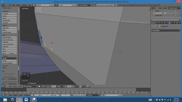This screenshot has width=182, height=102.
Task: Open the viewport shading mode selector
Action: 40,86
